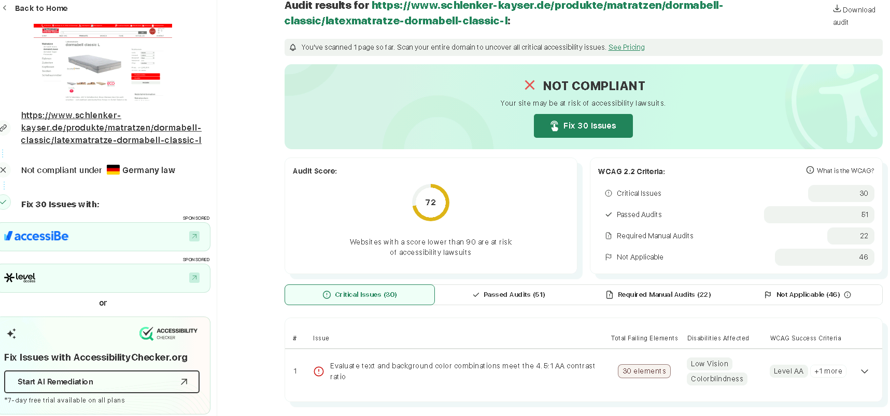Switch to the Passed Audits (51) tab
890x416 pixels.
point(509,295)
